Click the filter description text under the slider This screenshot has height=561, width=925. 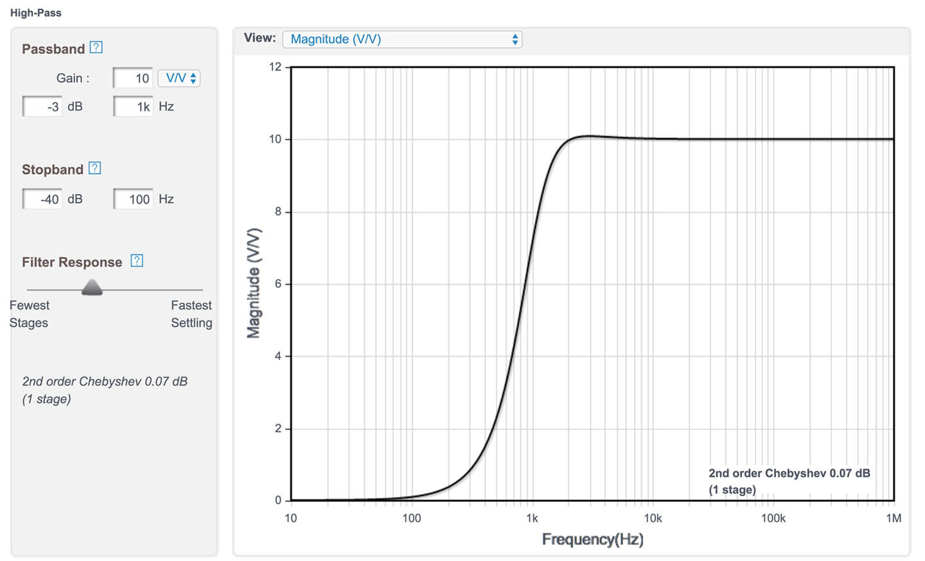105,390
